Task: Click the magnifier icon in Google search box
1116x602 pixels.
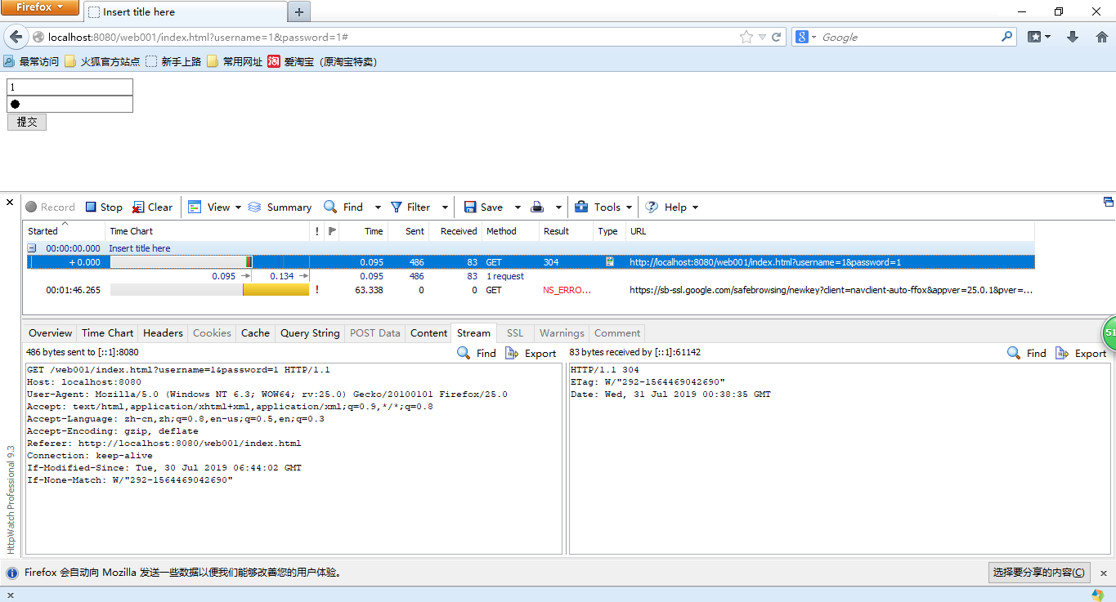Action: point(1007,37)
